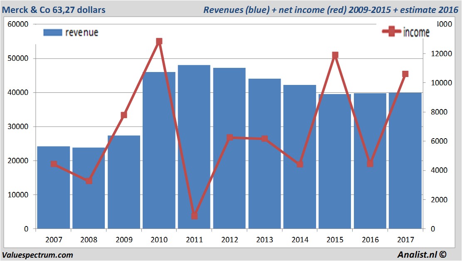Click the 2008 revenue bar
The height and width of the screenshot is (261, 462).
pos(89,188)
